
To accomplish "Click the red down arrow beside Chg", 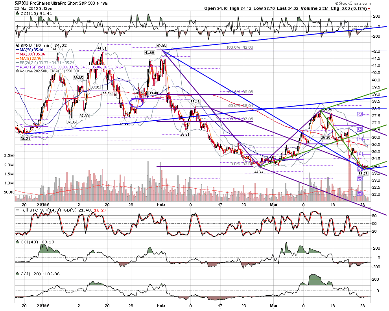I will click(x=369, y=9).
